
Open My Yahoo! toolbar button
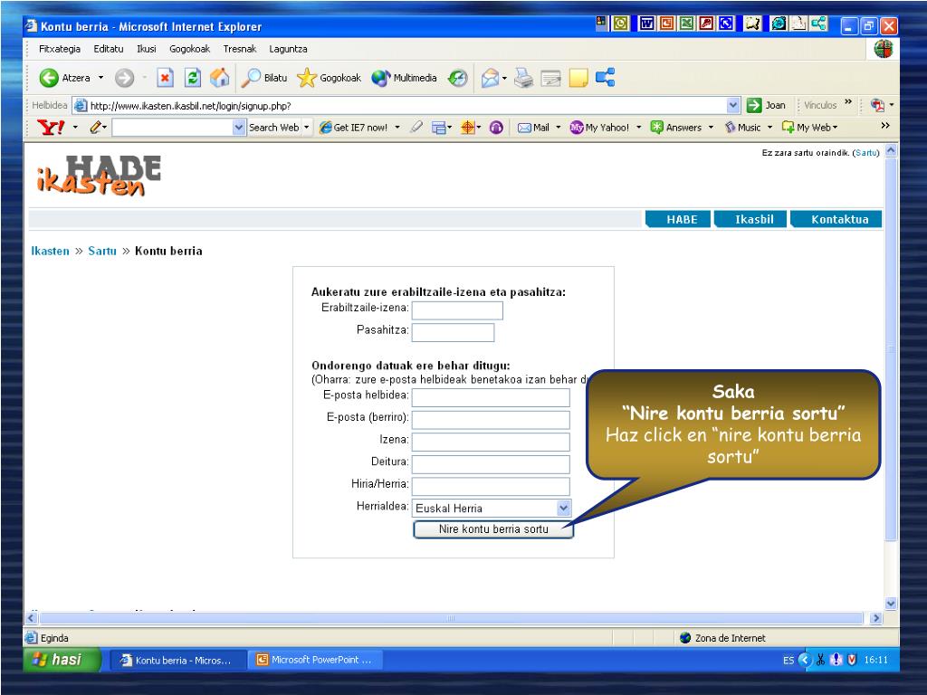(599, 127)
